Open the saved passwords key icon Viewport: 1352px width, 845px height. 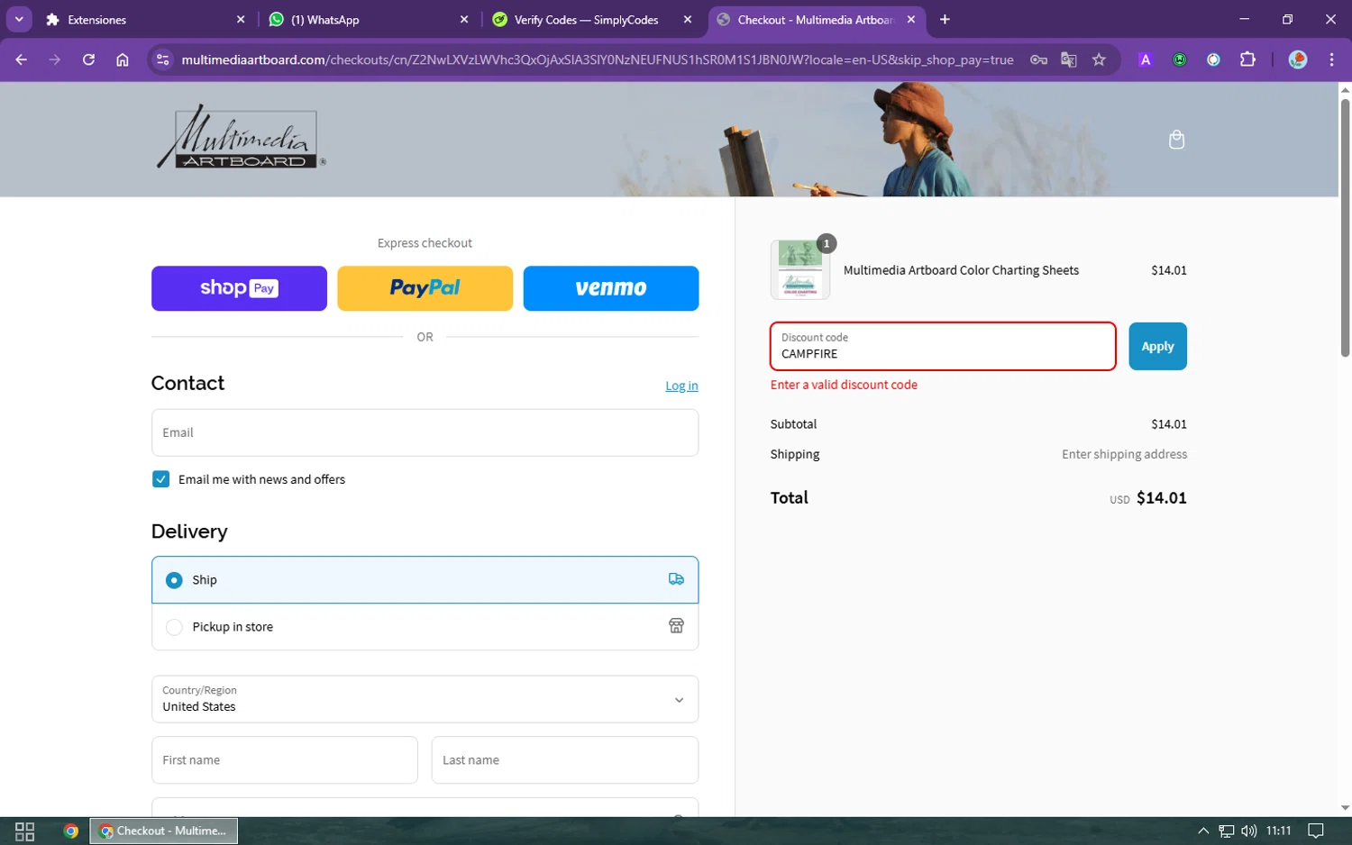tap(1038, 59)
